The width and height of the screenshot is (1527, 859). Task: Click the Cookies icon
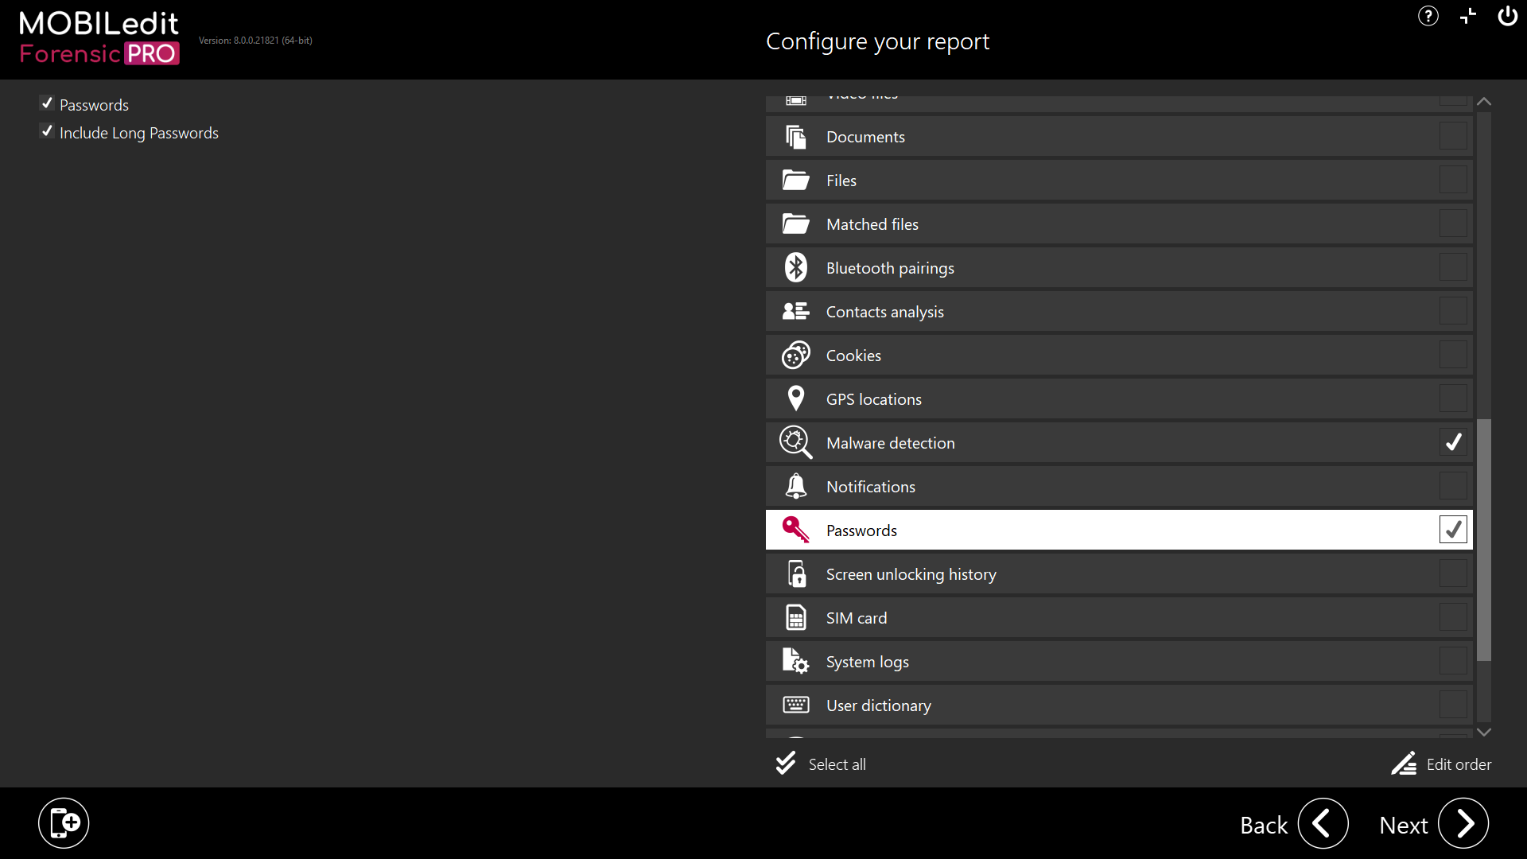pos(795,356)
